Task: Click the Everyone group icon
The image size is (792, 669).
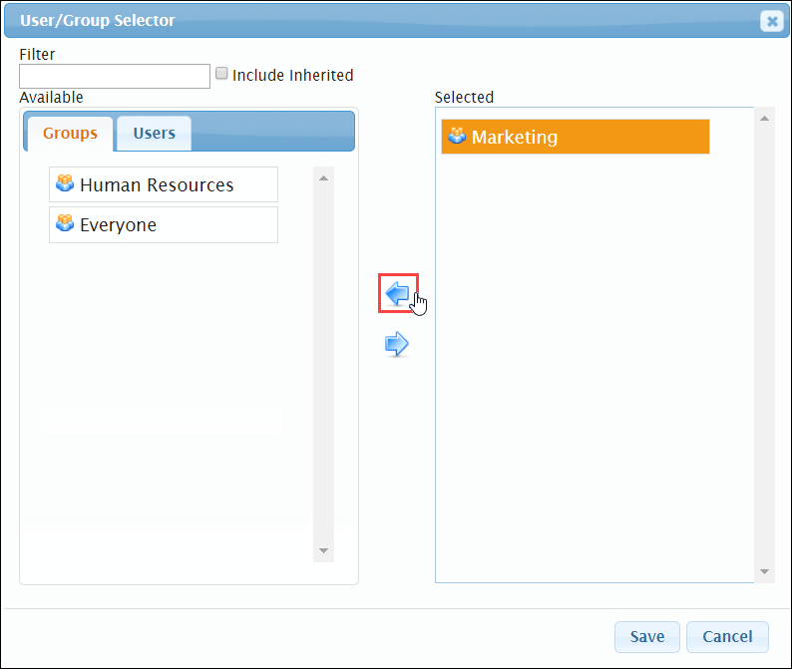Action: pyautogui.click(x=65, y=223)
